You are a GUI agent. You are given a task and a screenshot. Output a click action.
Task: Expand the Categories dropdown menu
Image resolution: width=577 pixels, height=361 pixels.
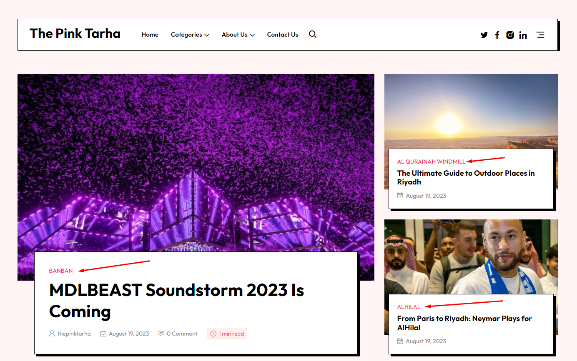[x=190, y=35]
